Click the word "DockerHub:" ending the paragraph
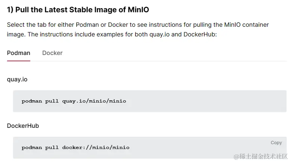Screen dimensions: 290x162 click(x=200, y=35)
